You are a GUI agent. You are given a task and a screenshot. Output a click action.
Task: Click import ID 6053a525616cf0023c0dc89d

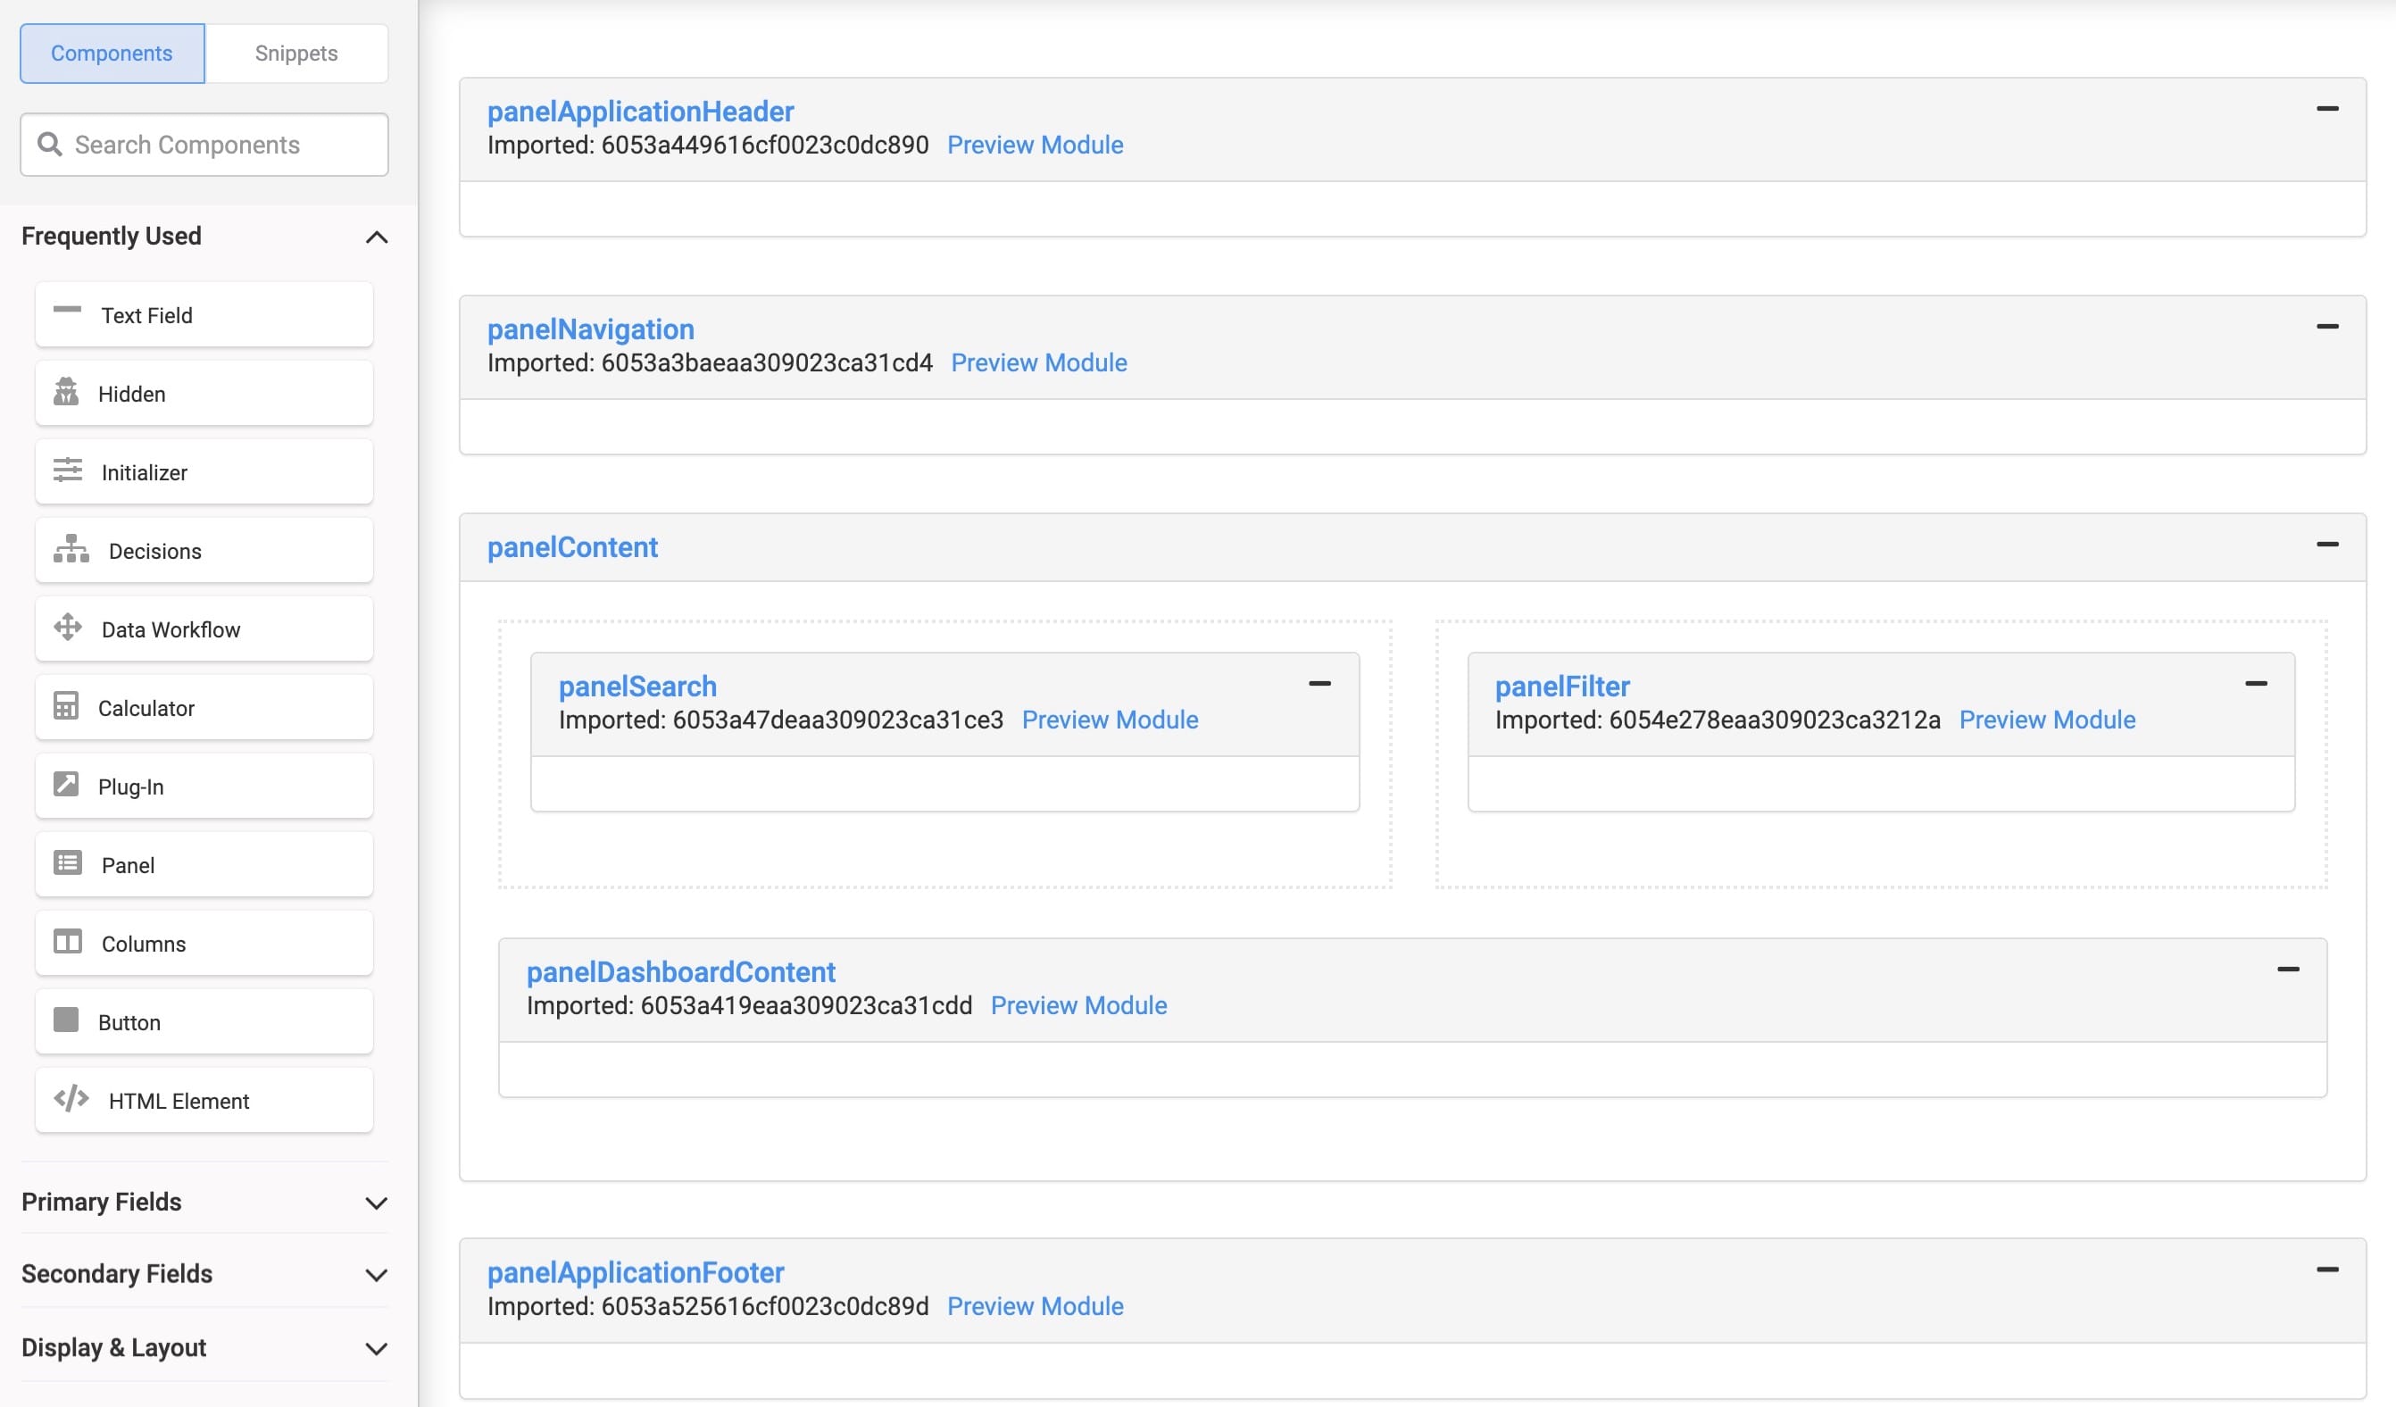coord(764,1307)
